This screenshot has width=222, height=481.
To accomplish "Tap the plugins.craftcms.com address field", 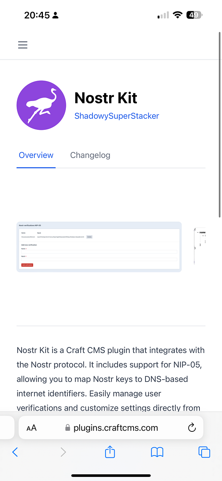I will click(116, 428).
